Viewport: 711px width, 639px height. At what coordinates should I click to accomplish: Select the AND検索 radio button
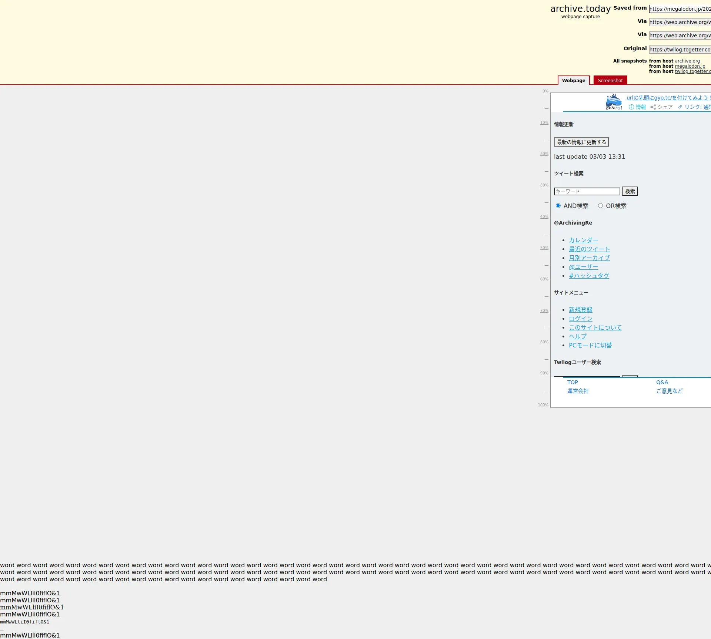coord(558,206)
